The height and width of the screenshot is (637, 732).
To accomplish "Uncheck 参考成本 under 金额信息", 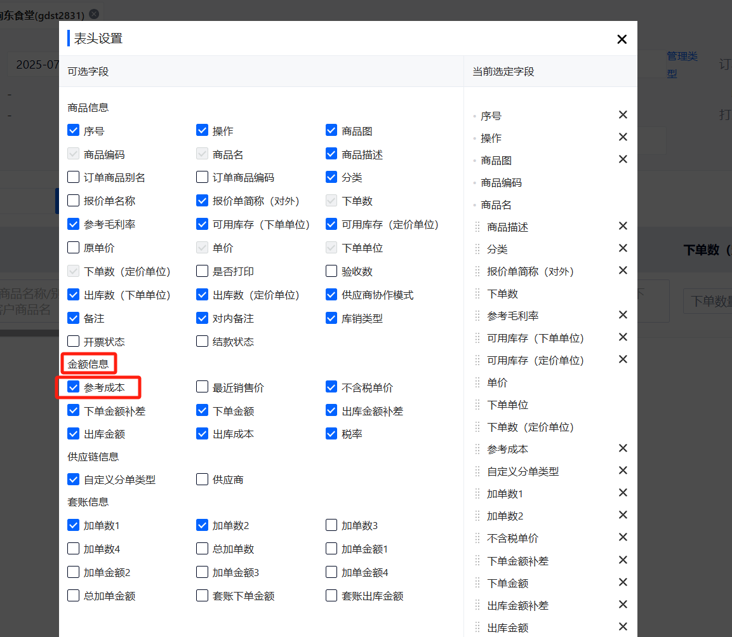I will (x=73, y=387).
